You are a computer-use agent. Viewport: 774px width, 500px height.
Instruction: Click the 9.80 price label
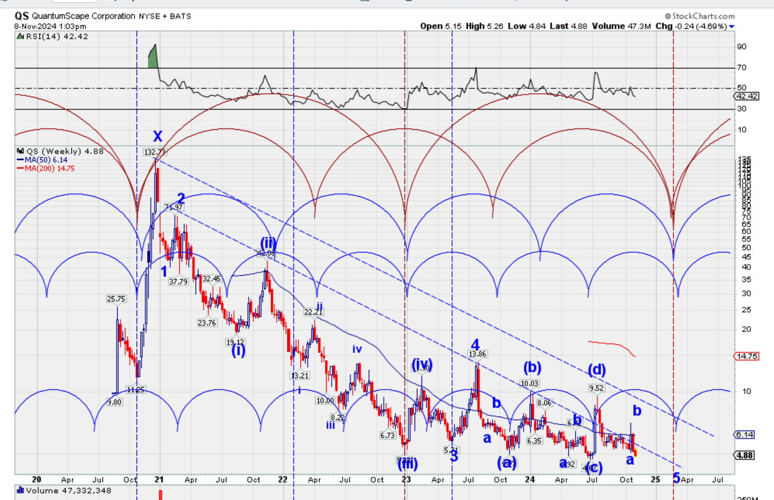(114, 402)
